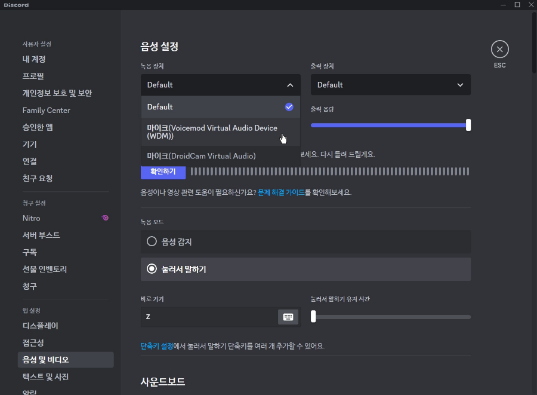Viewport: 537px width, 395px height.
Task: Choose Voicemod Virtual Audio Device microphone
Action: [221, 132]
